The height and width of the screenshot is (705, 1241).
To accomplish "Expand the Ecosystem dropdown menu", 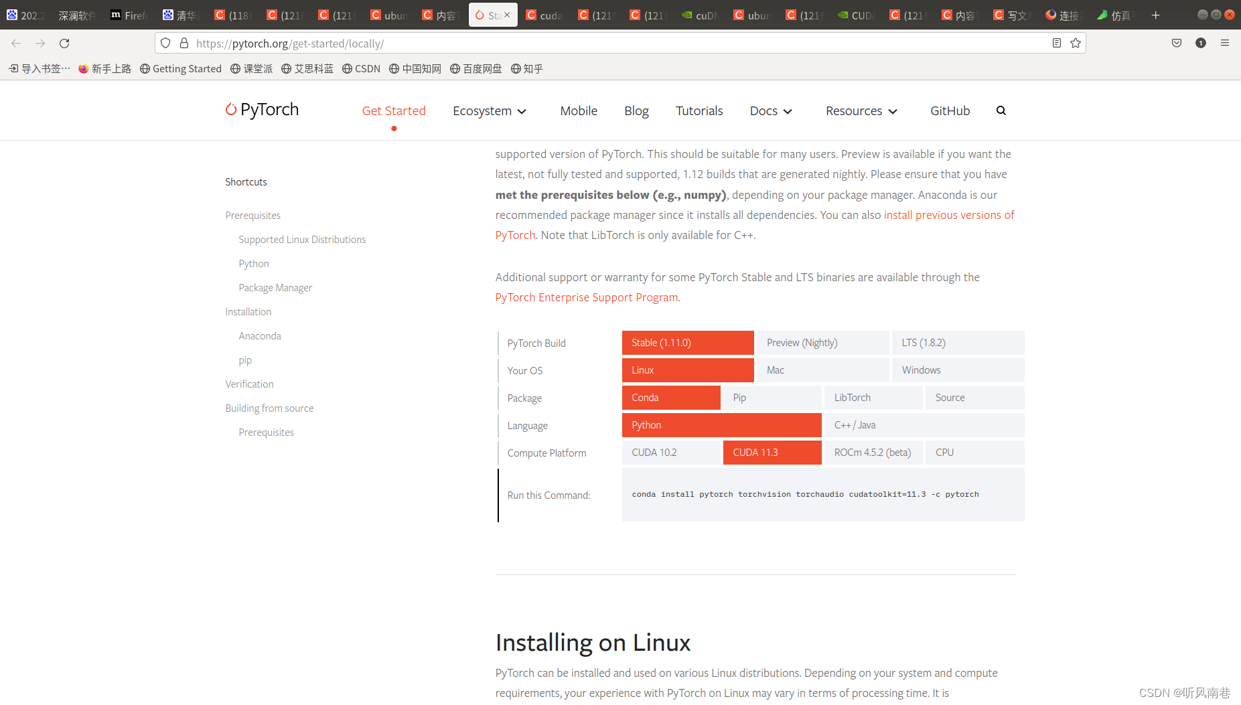I will point(490,111).
